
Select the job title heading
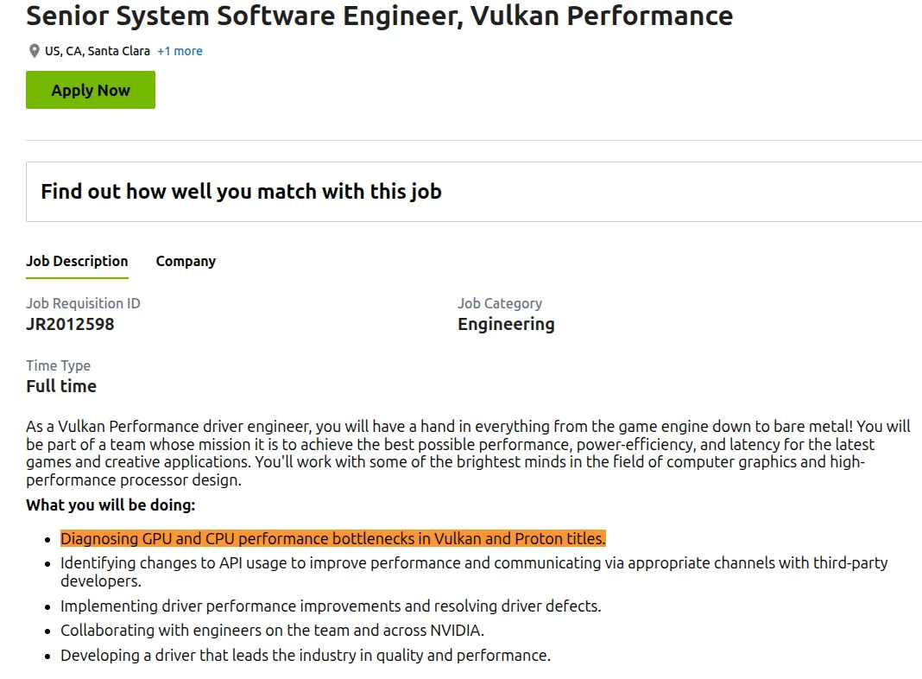pyautogui.click(x=378, y=16)
